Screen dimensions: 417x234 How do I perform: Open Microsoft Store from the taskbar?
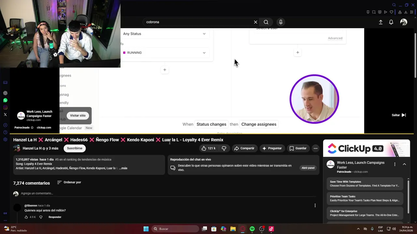pyautogui.click(x=214, y=229)
